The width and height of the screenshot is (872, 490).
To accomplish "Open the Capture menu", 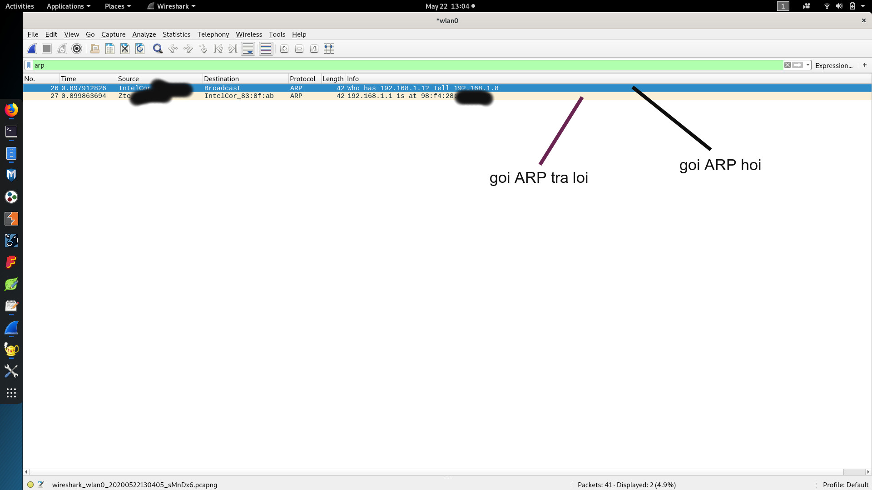I will coord(113,34).
